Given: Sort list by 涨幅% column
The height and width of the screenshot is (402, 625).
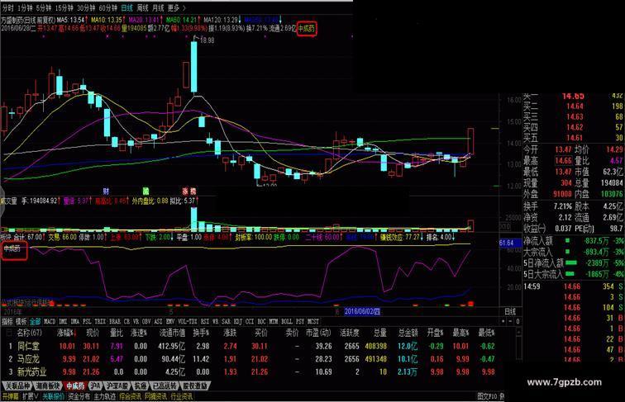Looking at the screenshot, I should 67,333.
